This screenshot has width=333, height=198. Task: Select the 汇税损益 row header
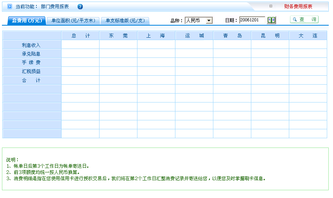(x=31, y=71)
